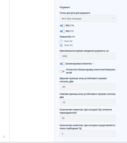Image resolution: width=127 pixels, height=143 pixels.
Task: Click the 802.11k label
Action: coord(70,26)
